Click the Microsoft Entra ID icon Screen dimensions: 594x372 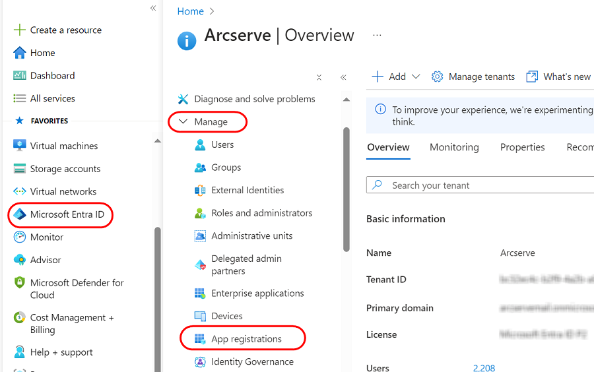tap(20, 214)
